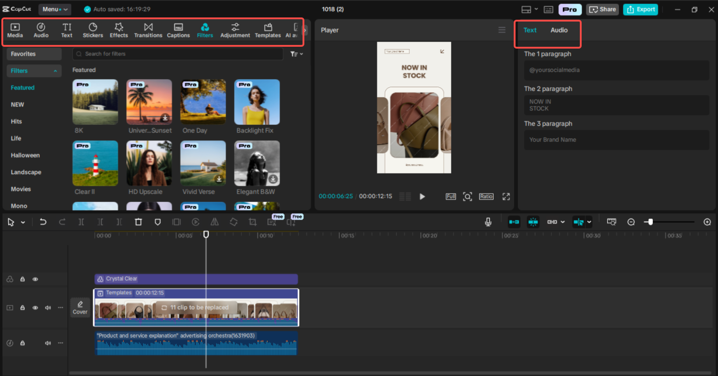This screenshot has height=376, width=718.
Task: Click the Share button
Action: point(602,10)
